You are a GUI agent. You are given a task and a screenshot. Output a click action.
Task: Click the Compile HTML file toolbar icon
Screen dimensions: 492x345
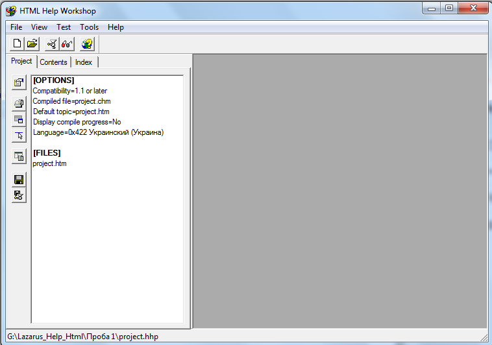pos(52,43)
